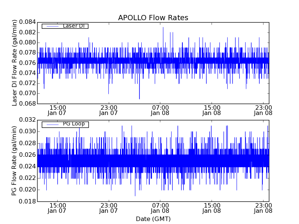Click the 0.078 tick label on upper plot
299x224 pixels.
coord(27,53)
